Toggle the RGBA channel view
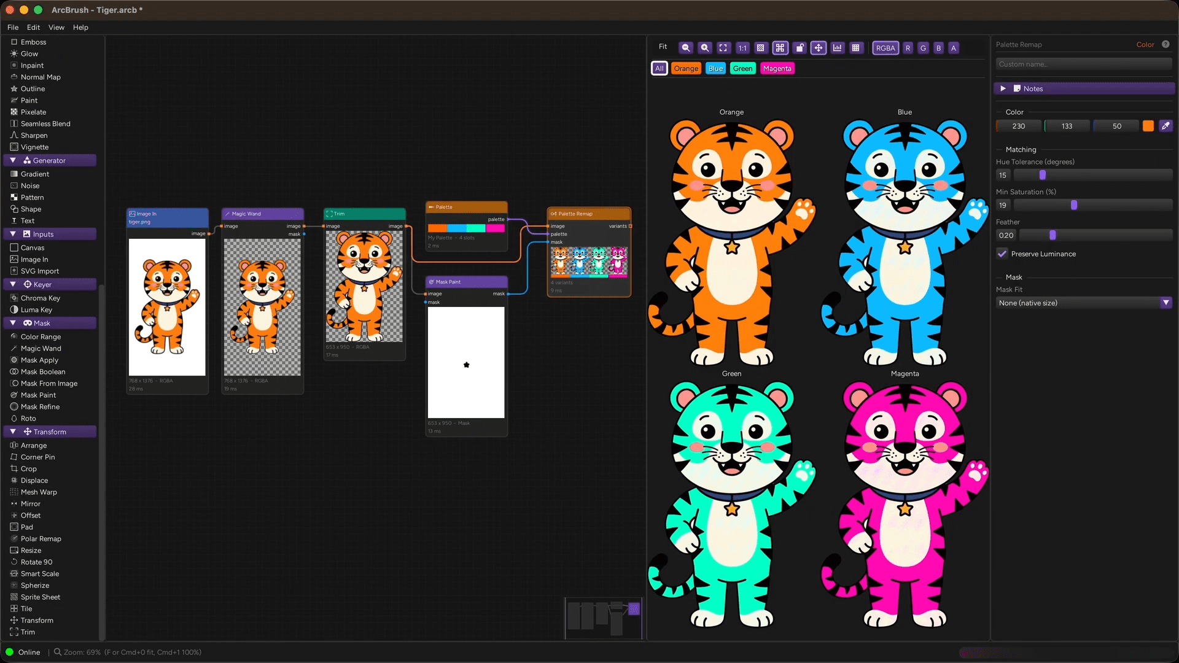This screenshot has width=1179, height=663. 885,48
